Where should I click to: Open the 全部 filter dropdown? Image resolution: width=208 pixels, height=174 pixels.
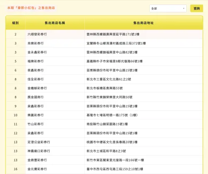[168, 9]
